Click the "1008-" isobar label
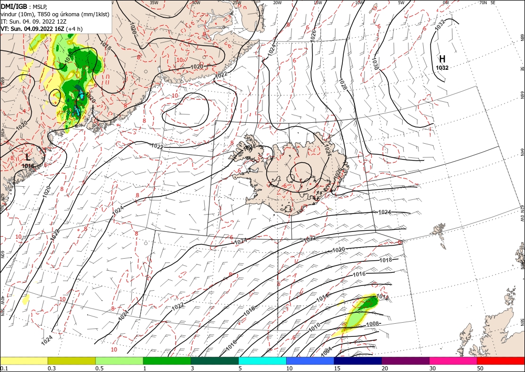This screenshot has height=372, width=525. [373, 324]
